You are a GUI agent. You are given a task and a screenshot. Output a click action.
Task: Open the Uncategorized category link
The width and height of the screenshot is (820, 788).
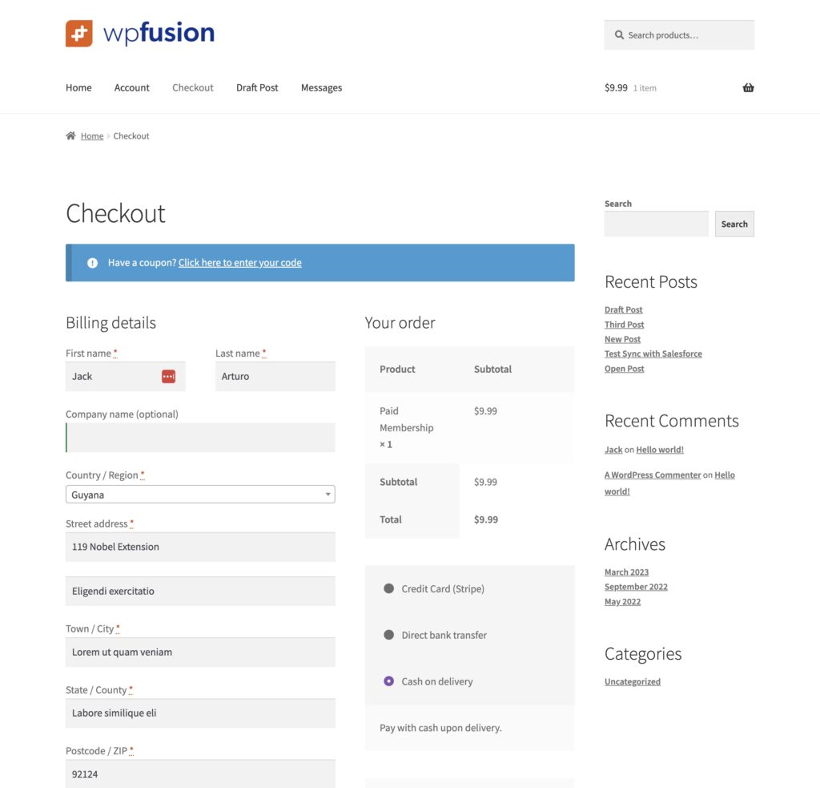coord(633,681)
